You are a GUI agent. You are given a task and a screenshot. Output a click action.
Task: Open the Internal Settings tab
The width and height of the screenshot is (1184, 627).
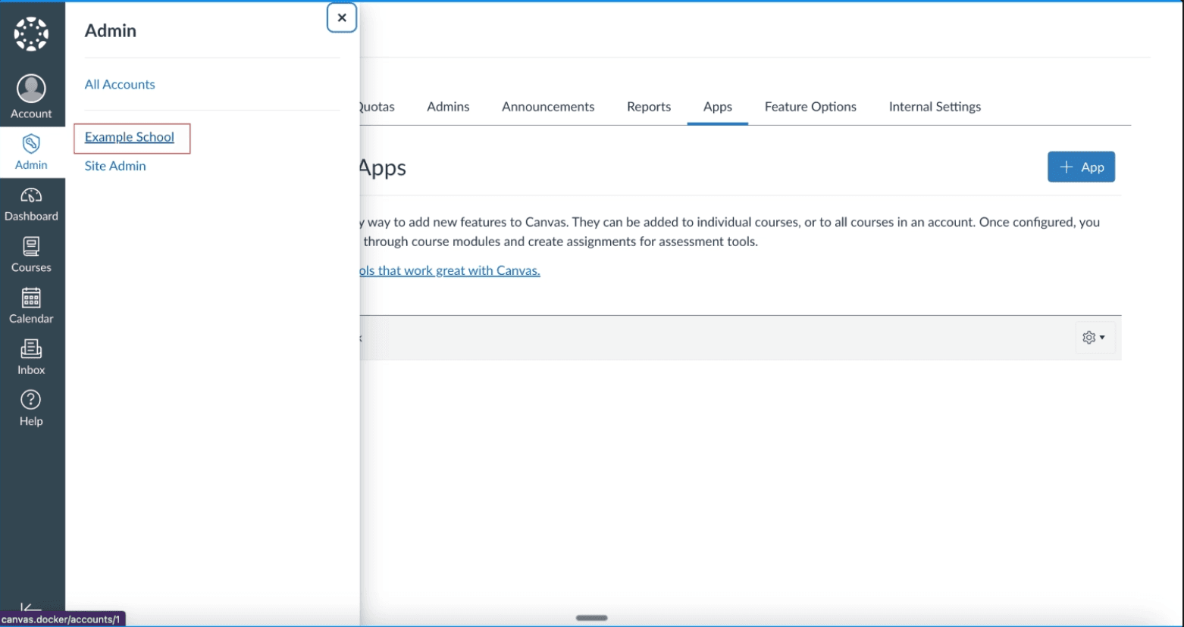coord(935,107)
